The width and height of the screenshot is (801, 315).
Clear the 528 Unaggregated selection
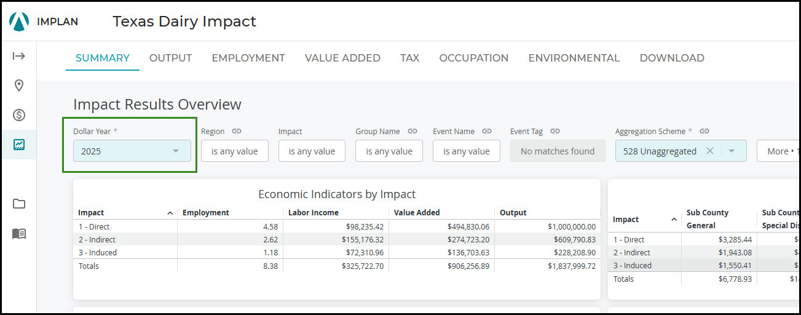pos(709,151)
